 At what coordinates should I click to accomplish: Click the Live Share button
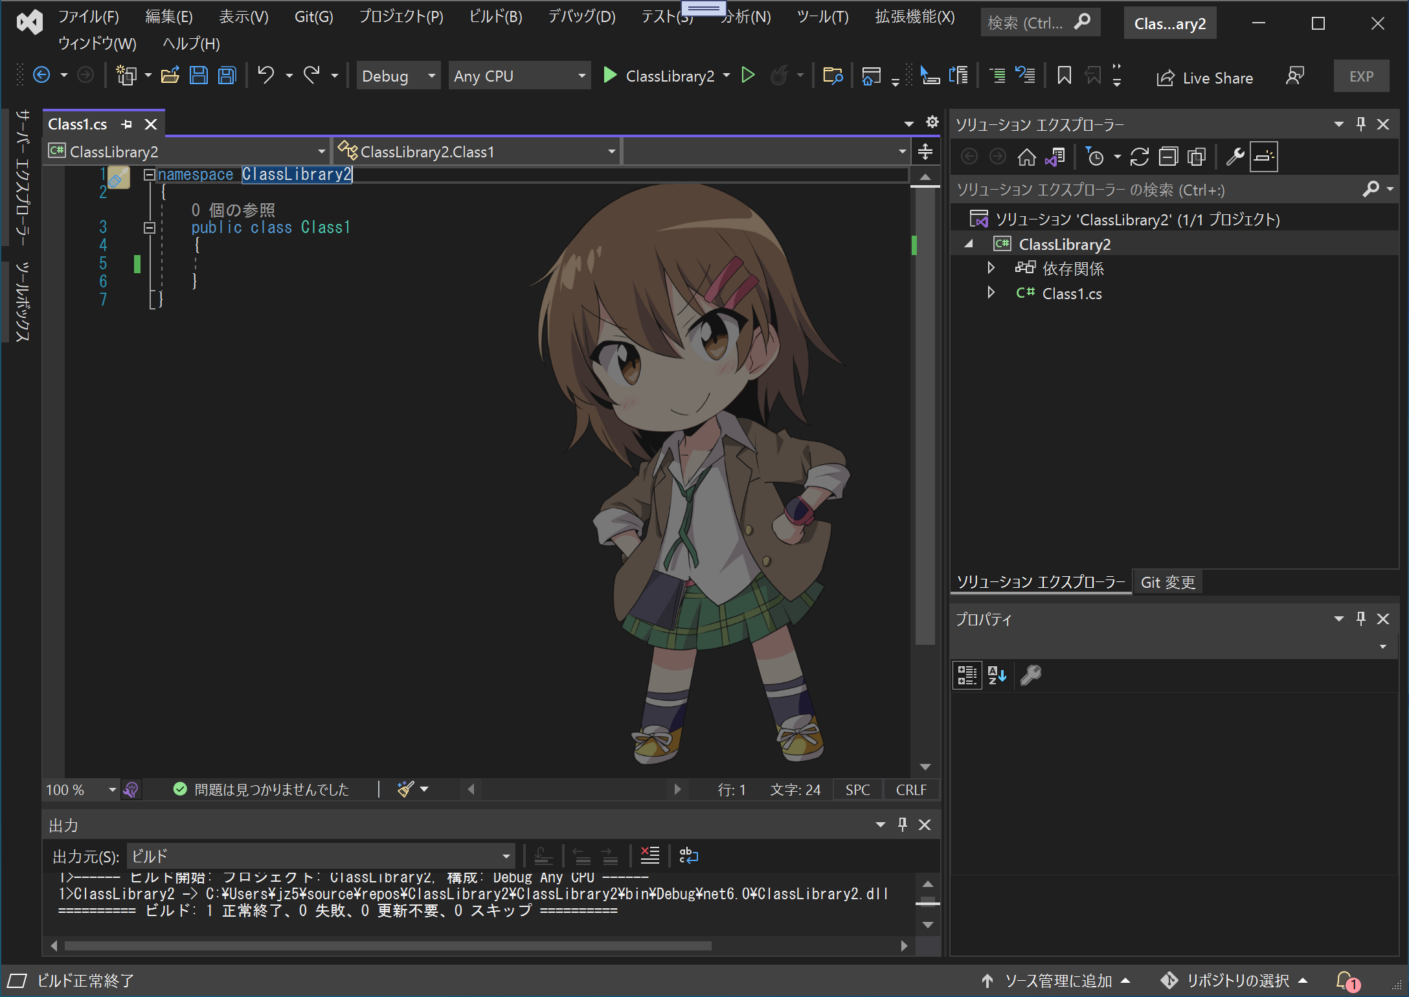point(1205,78)
